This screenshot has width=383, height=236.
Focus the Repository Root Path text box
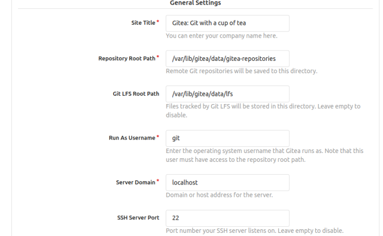(227, 59)
